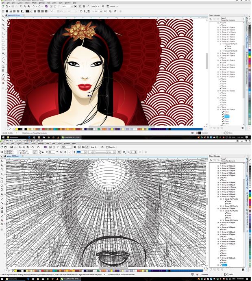252x281 pixels.
Task: Click the Redo arrow in lower window toolbar
Action: click(38, 147)
